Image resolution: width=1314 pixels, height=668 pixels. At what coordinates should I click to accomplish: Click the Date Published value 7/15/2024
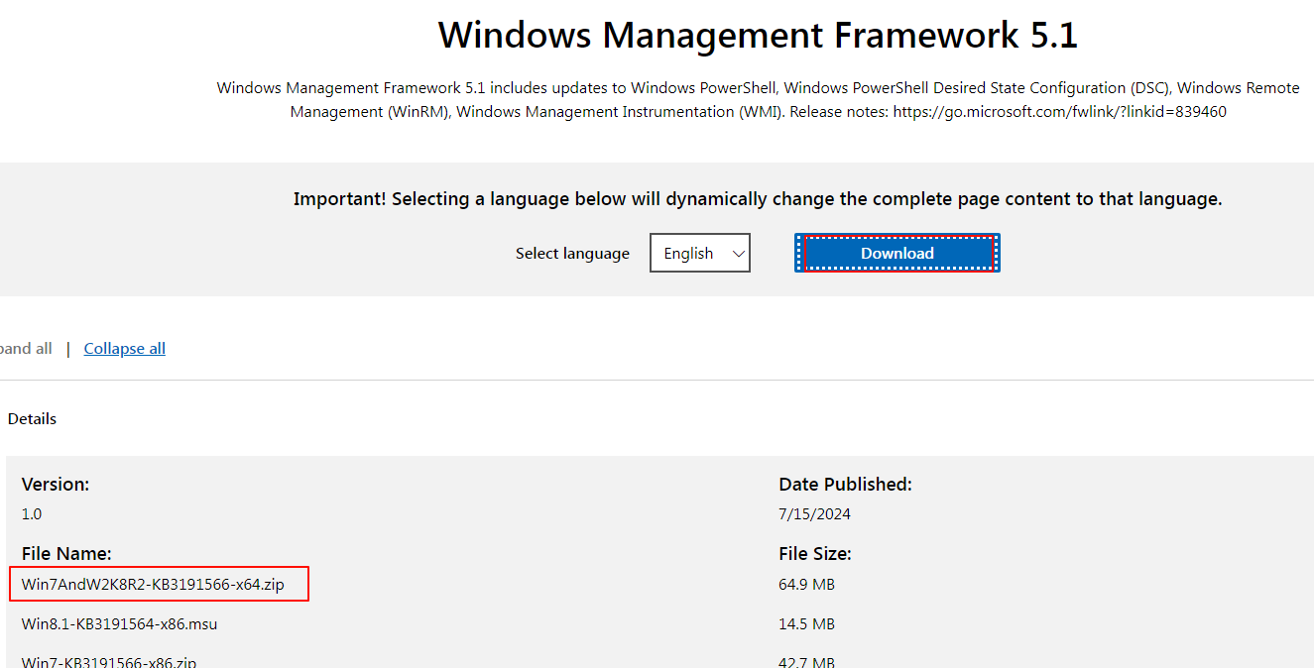point(814,513)
